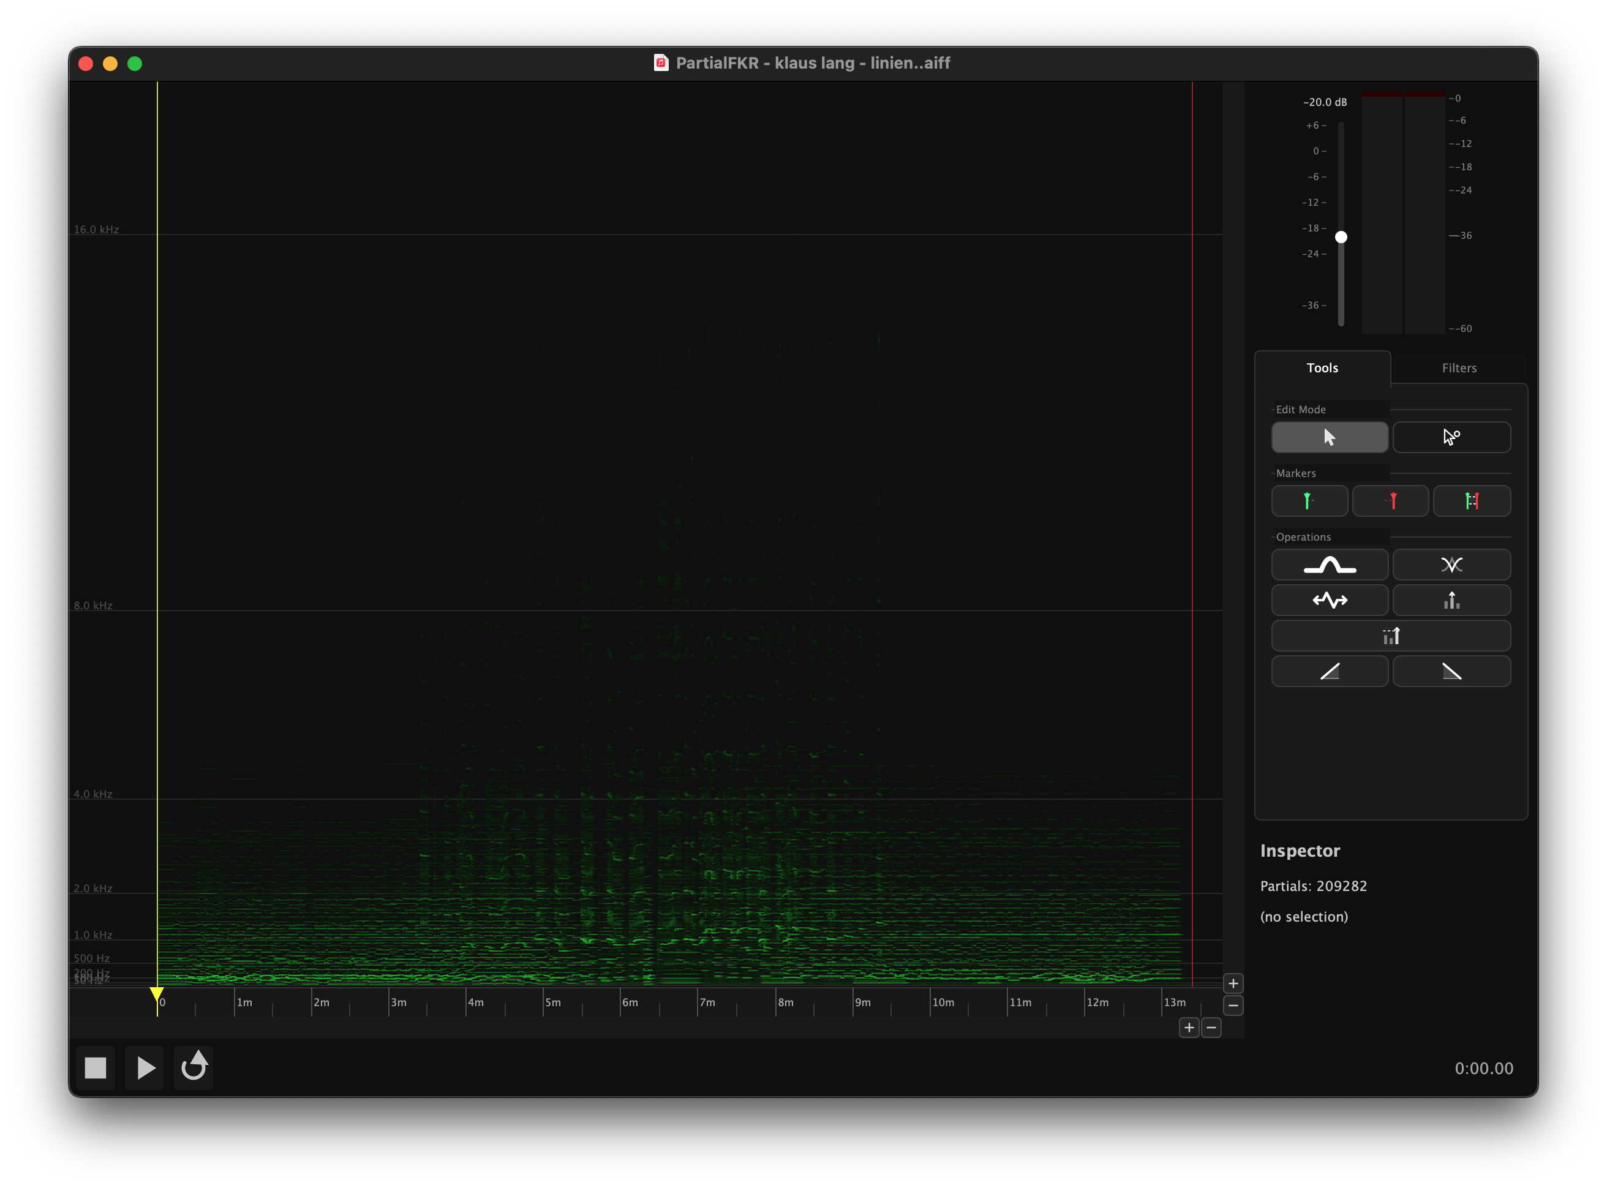Zoom in the frequency axis with plus
1607x1188 pixels.
tap(1232, 983)
